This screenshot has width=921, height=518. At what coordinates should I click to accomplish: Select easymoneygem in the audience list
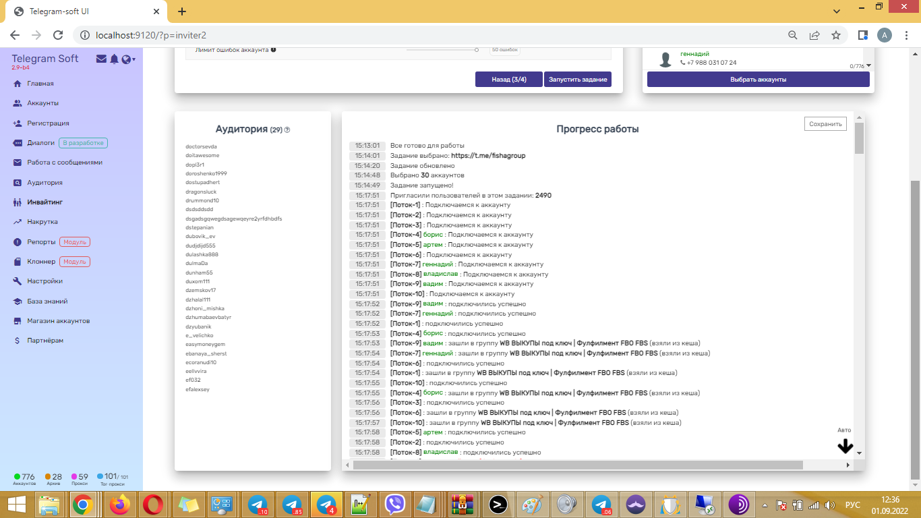[205, 344]
